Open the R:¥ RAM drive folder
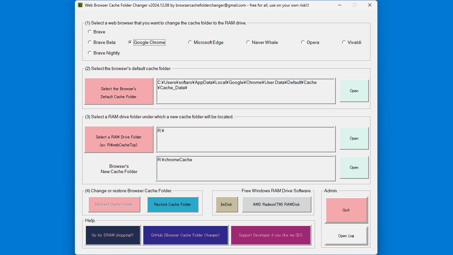453x255 pixels. 354,138
